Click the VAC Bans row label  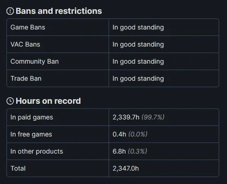[25, 44]
